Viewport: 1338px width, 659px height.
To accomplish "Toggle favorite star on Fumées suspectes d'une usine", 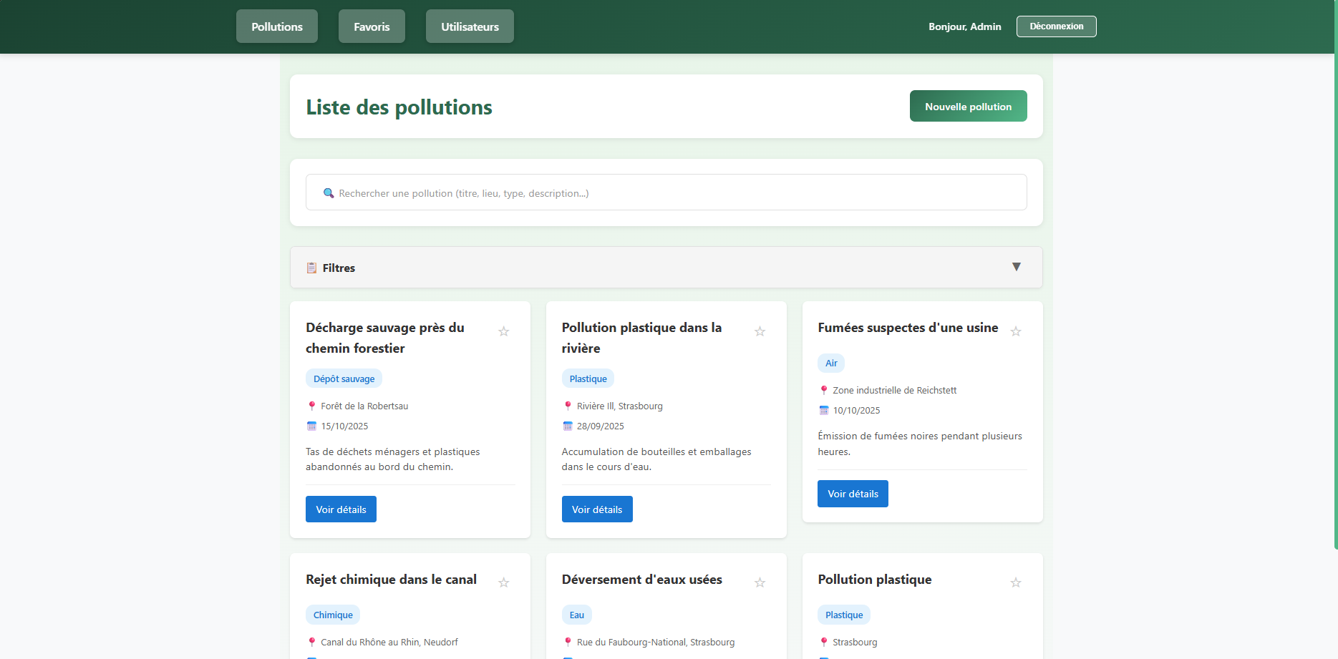I will pos(1016,331).
